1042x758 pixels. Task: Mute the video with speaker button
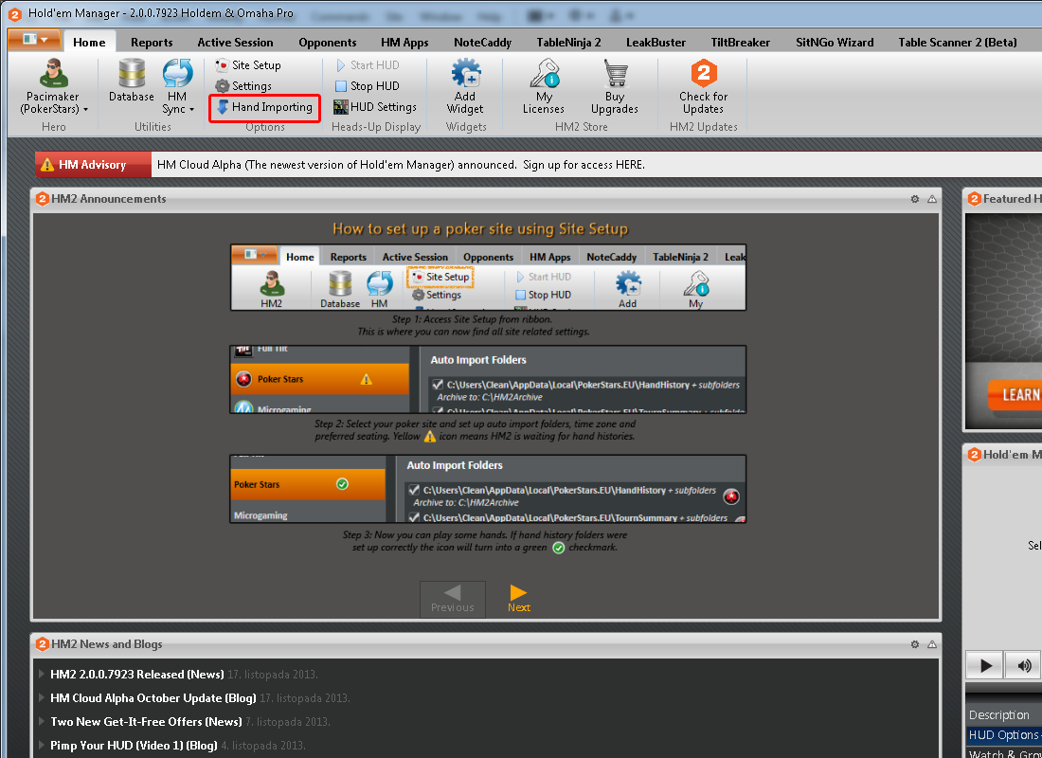coord(1024,665)
